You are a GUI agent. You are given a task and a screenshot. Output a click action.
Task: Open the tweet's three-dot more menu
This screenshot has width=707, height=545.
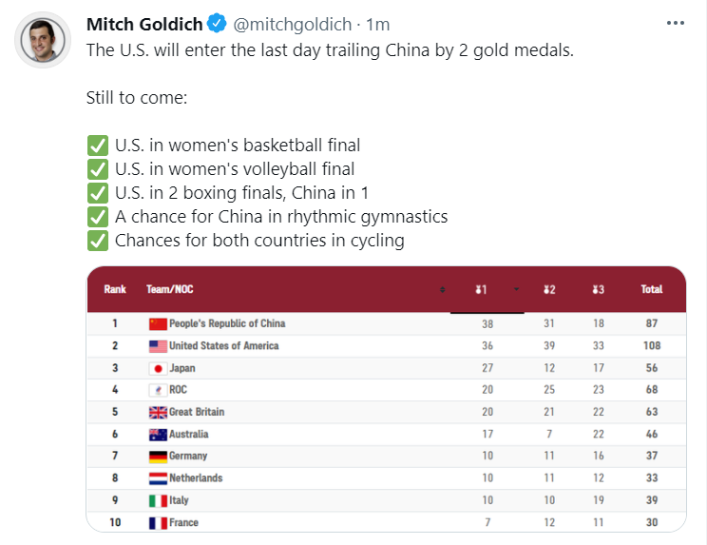pyautogui.click(x=676, y=23)
